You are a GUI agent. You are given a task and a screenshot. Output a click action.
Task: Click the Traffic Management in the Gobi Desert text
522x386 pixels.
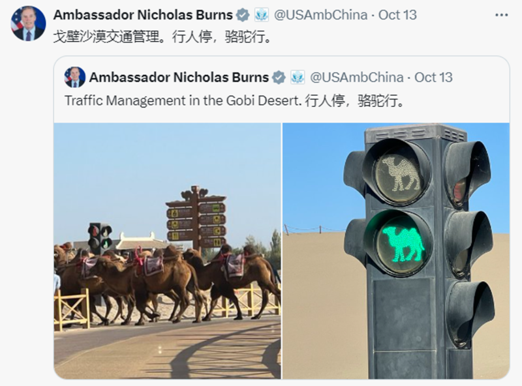click(x=183, y=100)
